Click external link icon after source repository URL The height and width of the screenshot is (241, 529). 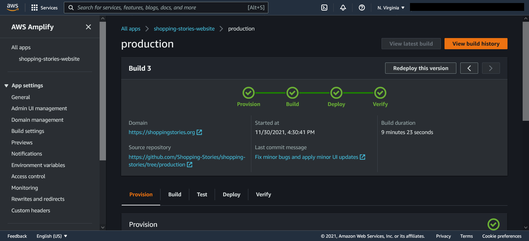190,165
